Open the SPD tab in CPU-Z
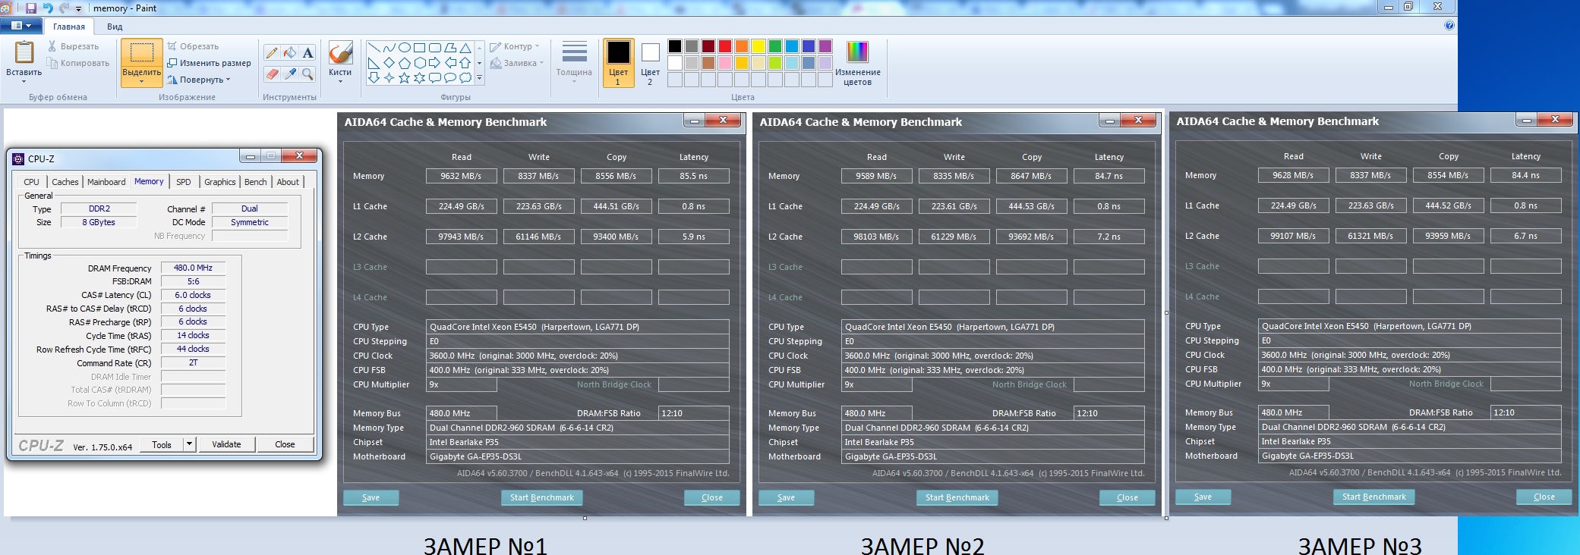The image size is (1580, 555). (184, 182)
